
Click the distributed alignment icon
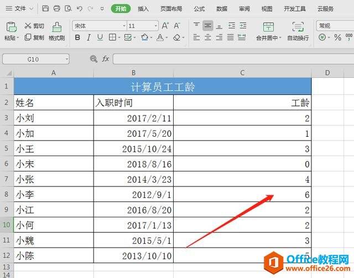[242, 37]
